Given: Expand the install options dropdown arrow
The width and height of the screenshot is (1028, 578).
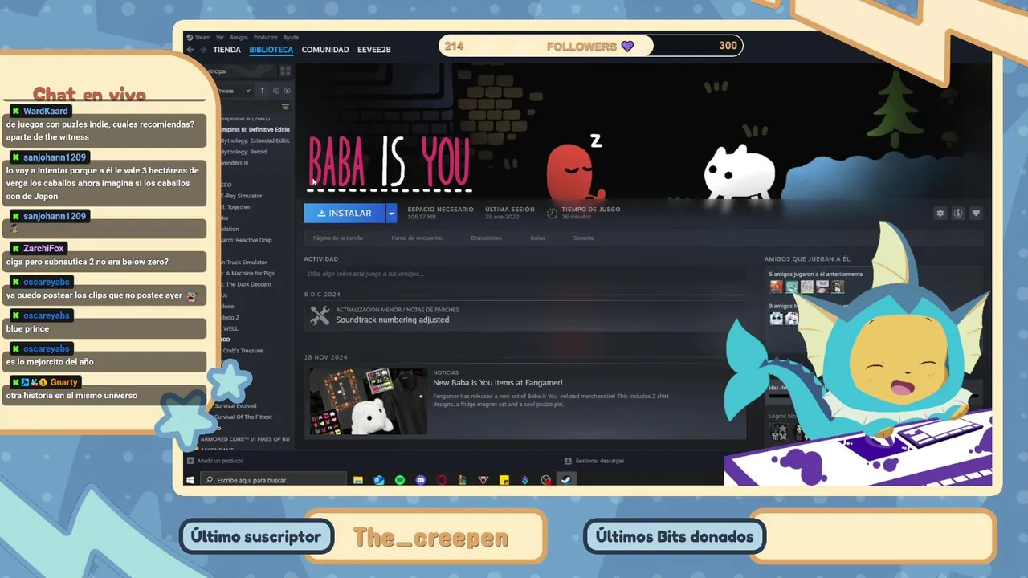Looking at the screenshot, I should [x=391, y=213].
